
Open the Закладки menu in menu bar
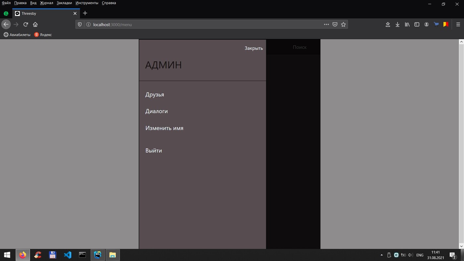pyautogui.click(x=64, y=3)
